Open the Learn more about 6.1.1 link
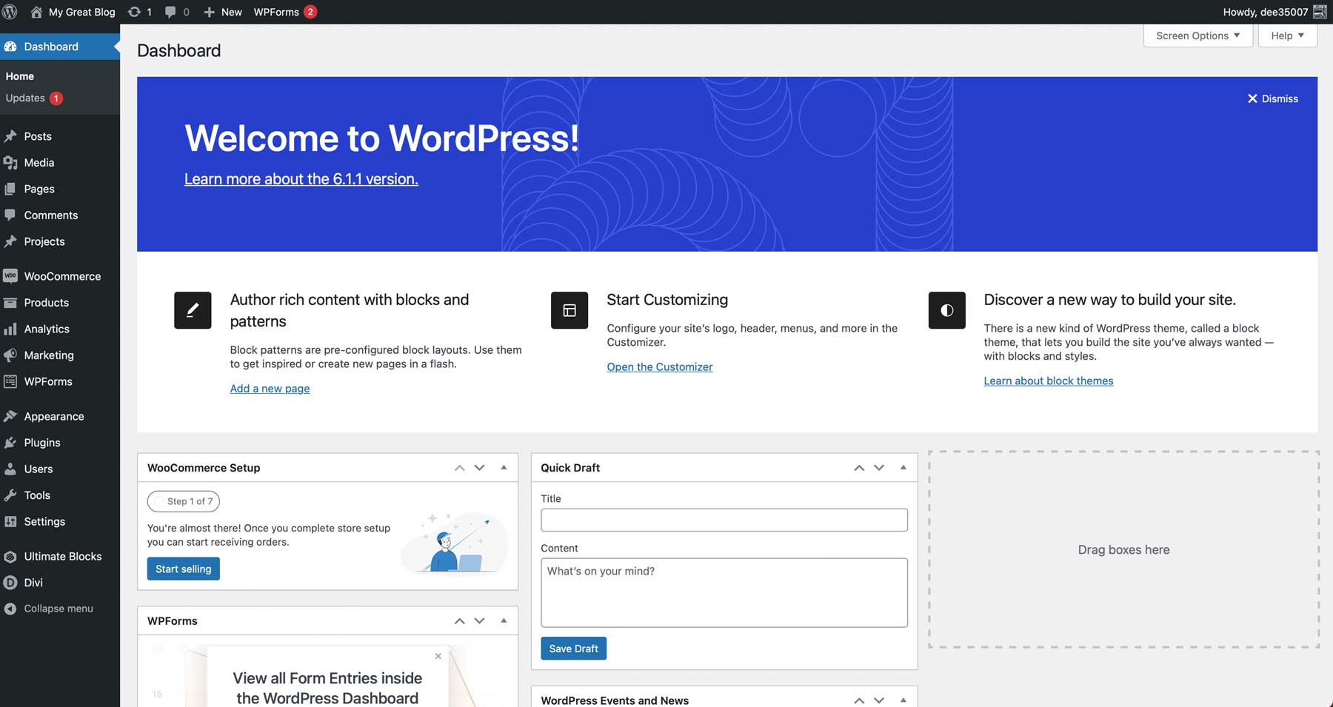This screenshot has width=1333, height=707. [x=301, y=178]
